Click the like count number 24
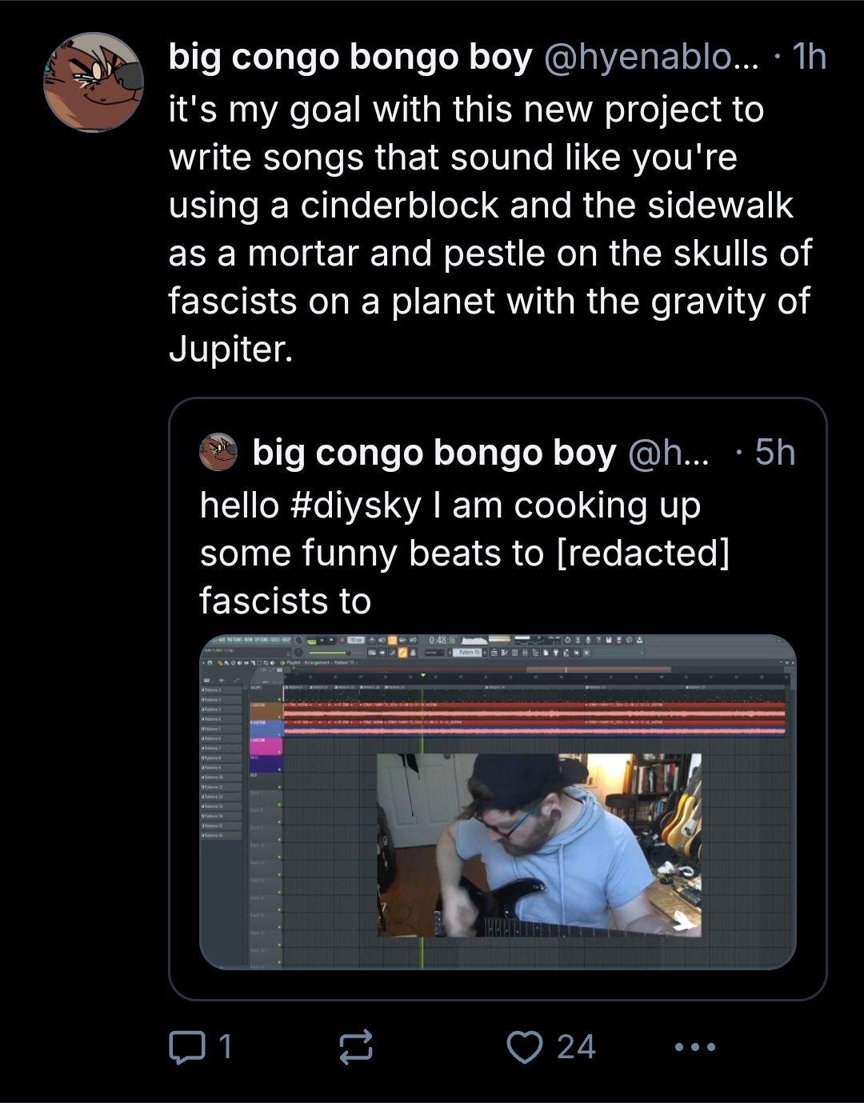Screen dimensions: 864x1103 pyautogui.click(x=576, y=1047)
